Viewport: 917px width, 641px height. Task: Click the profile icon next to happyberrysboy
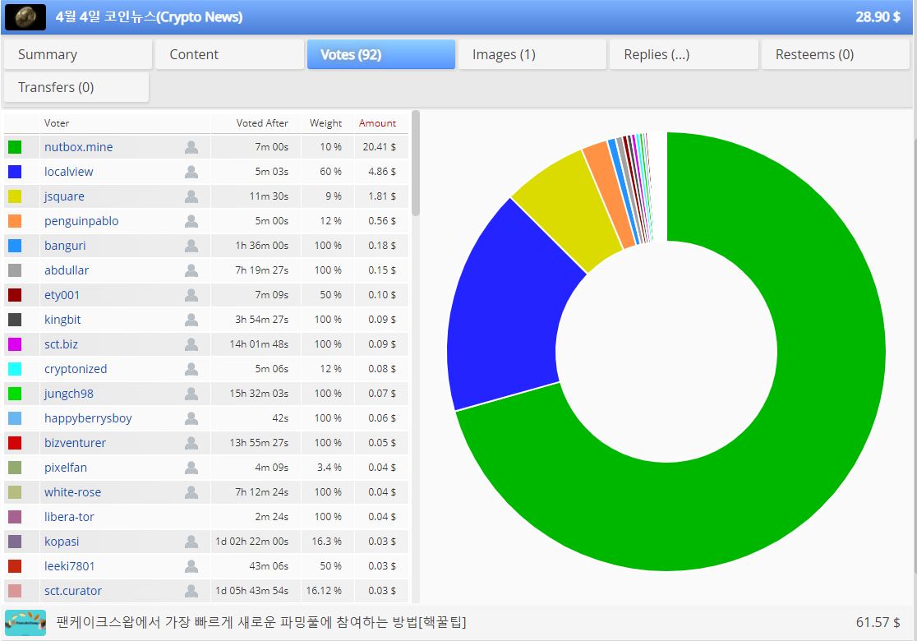tap(191, 418)
